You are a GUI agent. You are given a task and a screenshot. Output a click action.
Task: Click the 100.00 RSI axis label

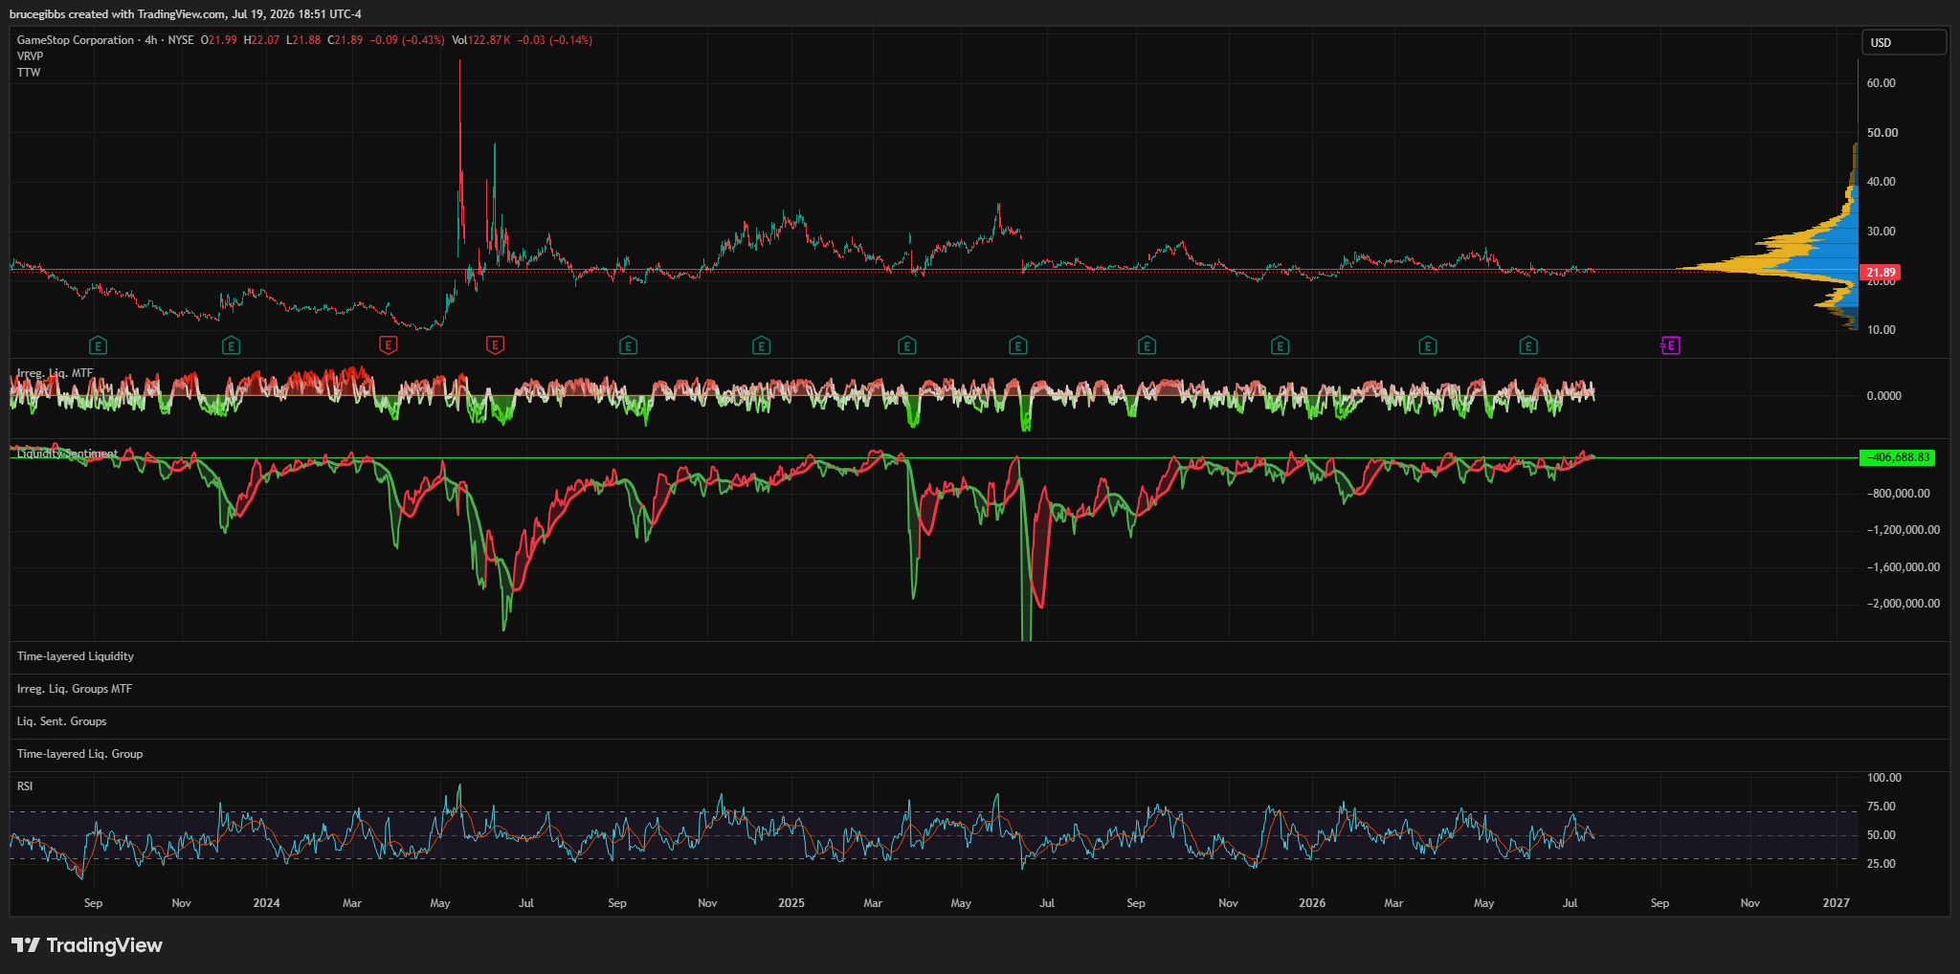coord(1884,778)
